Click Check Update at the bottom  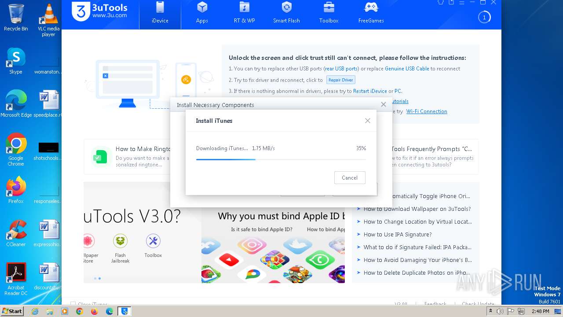[x=478, y=304]
